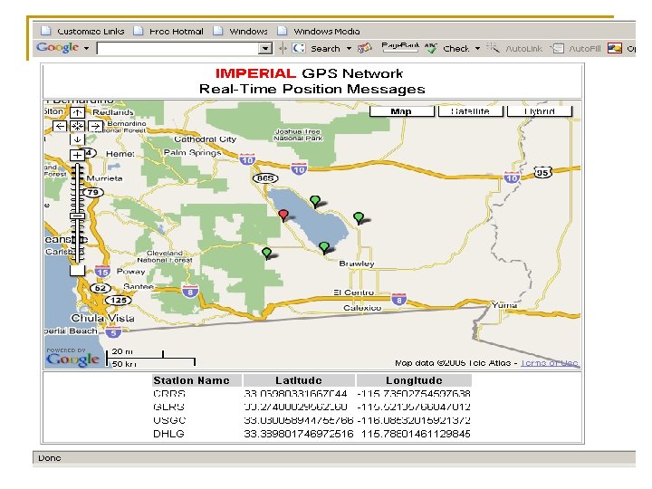The width and height of the screenshot is (652, 489).
Task: Pan the map down with the arrow button
Action: coord(77,139)
